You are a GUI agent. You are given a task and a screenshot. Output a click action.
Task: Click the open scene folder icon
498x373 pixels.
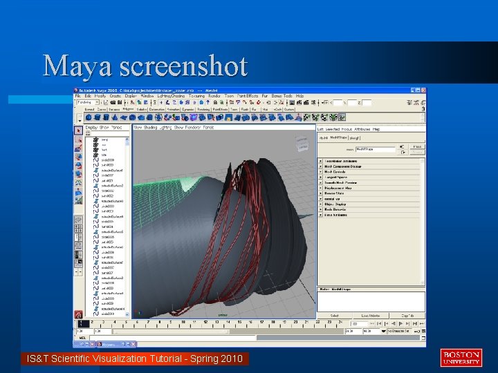click(113, 102)
